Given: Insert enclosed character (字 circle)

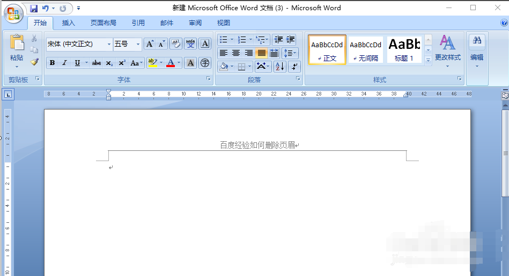Looking at the screenshot, I should (205, 63).
